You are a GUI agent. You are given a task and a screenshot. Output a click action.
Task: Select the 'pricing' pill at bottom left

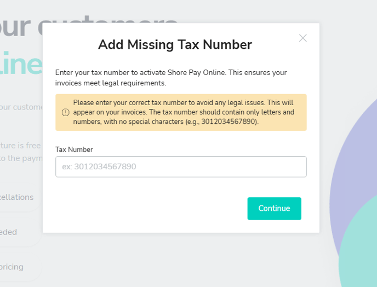(12, 267)
